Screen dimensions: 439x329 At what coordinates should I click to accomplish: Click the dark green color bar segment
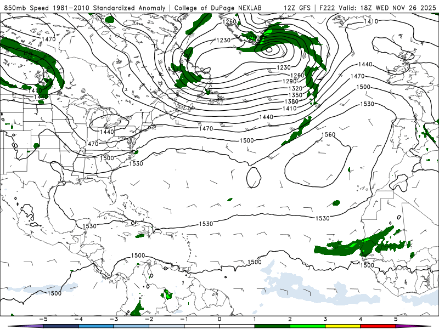(272, 326)
